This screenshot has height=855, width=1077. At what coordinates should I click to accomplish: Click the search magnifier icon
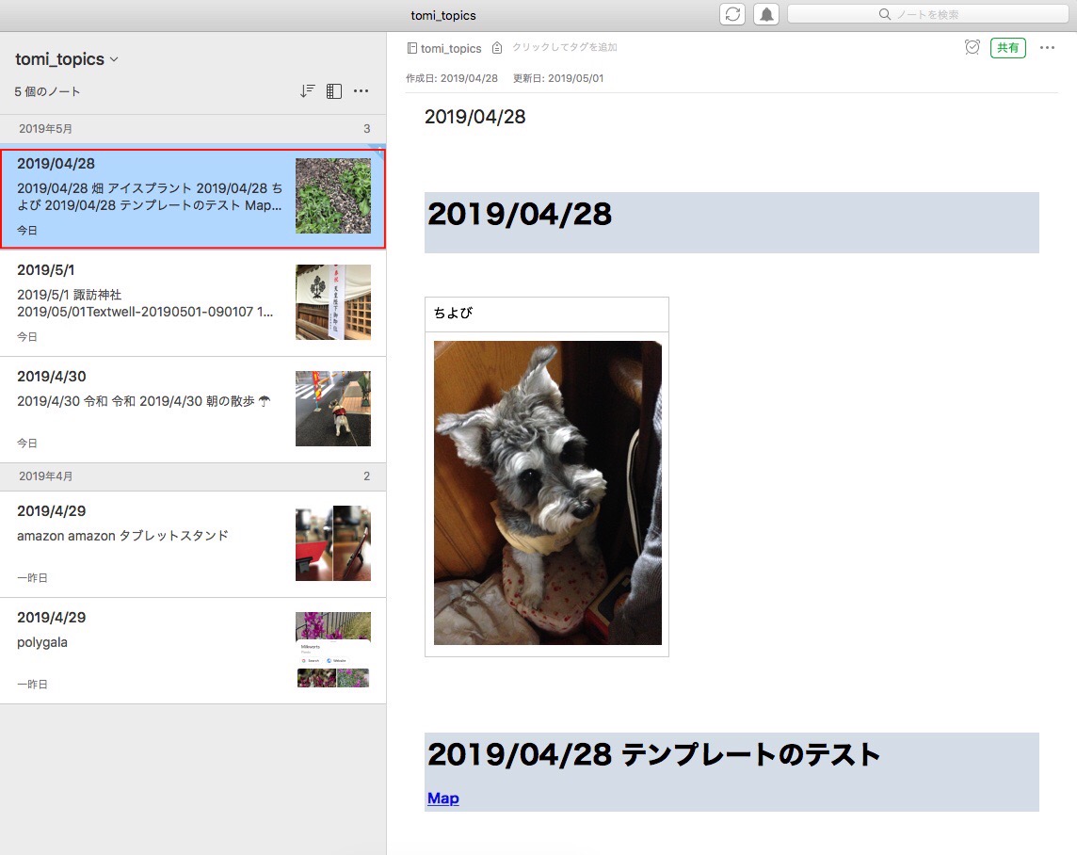click(885, 14)
